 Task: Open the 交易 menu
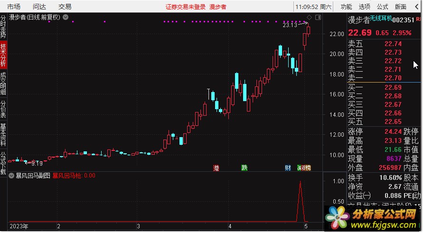(x=65, y=7)
